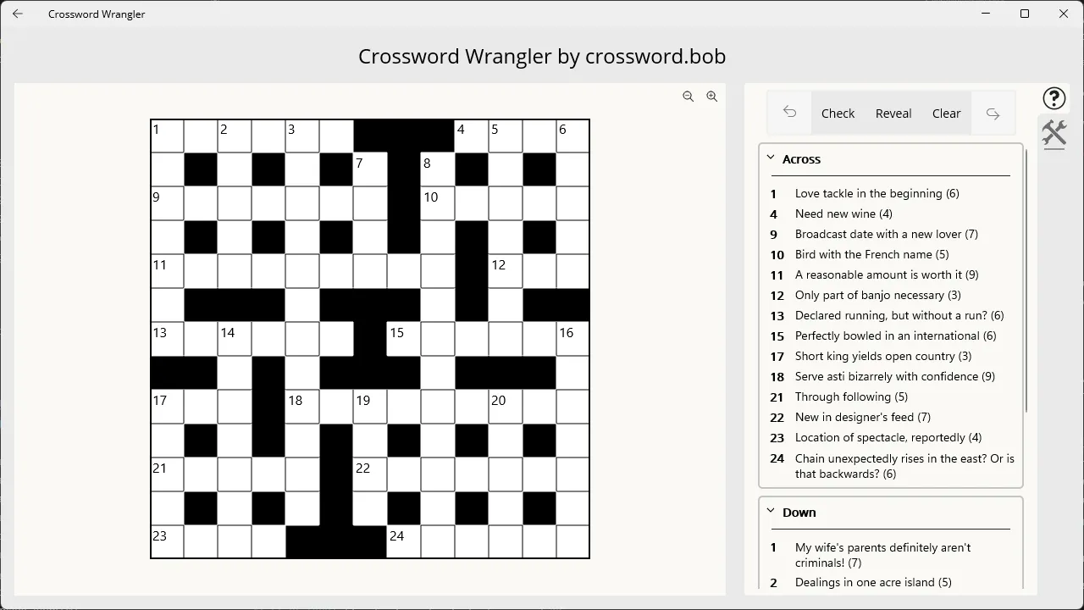Click grid cell numbered 24
The width and height of the screenshot is (1084, 610).
click(x=404, y=542)
